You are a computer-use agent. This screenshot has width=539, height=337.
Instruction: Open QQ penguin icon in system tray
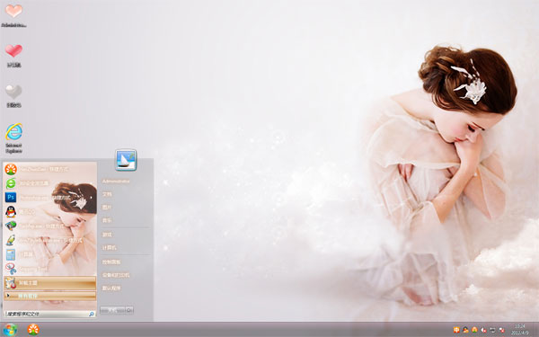click(x=465, y=330)
